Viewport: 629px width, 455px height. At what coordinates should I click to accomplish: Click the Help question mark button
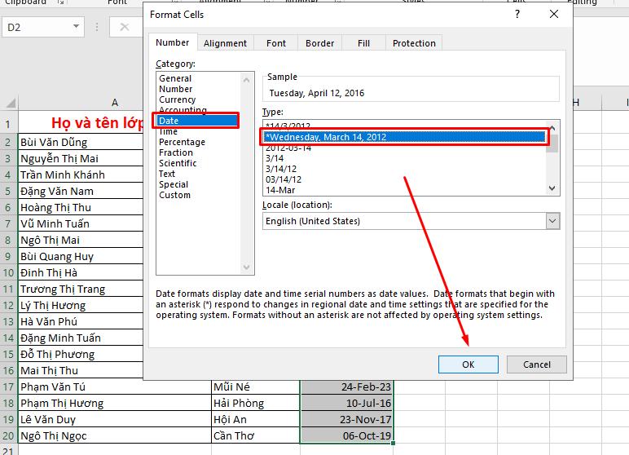pyautogui.click(x=517, y=15)
